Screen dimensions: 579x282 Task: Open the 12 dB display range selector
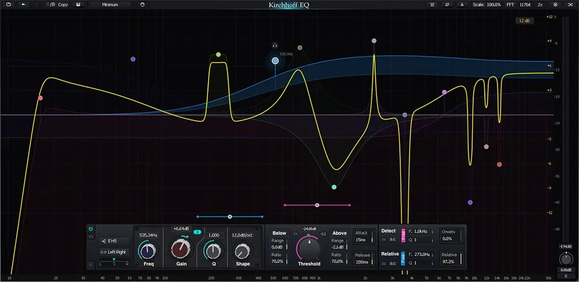[x=524, y=21]
